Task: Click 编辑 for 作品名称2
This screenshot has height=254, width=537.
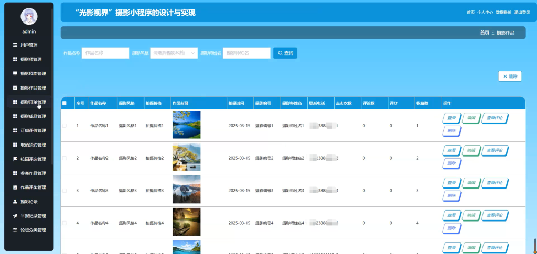Action: coord(471,150)
